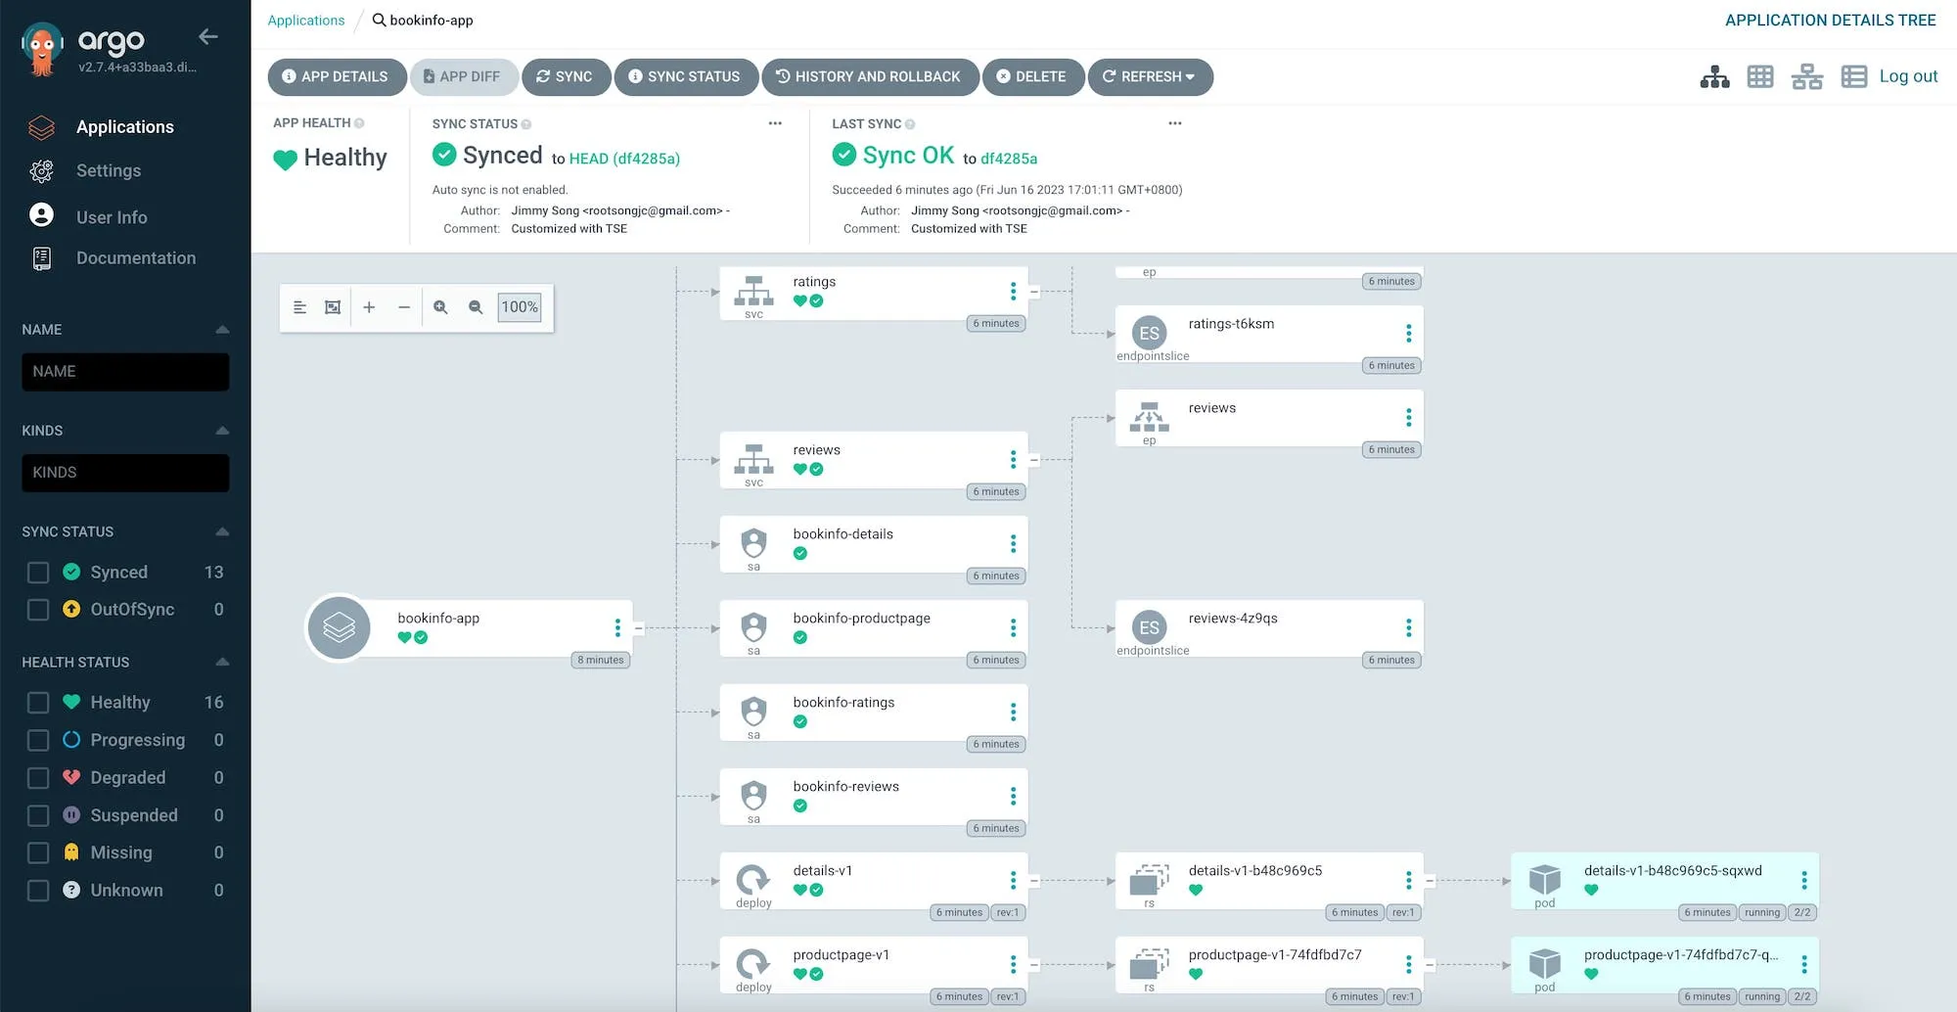Collapse the sidebar with the back arrow
Viewport: 1957px width, 1012px height.
click(x=207, y=37)
